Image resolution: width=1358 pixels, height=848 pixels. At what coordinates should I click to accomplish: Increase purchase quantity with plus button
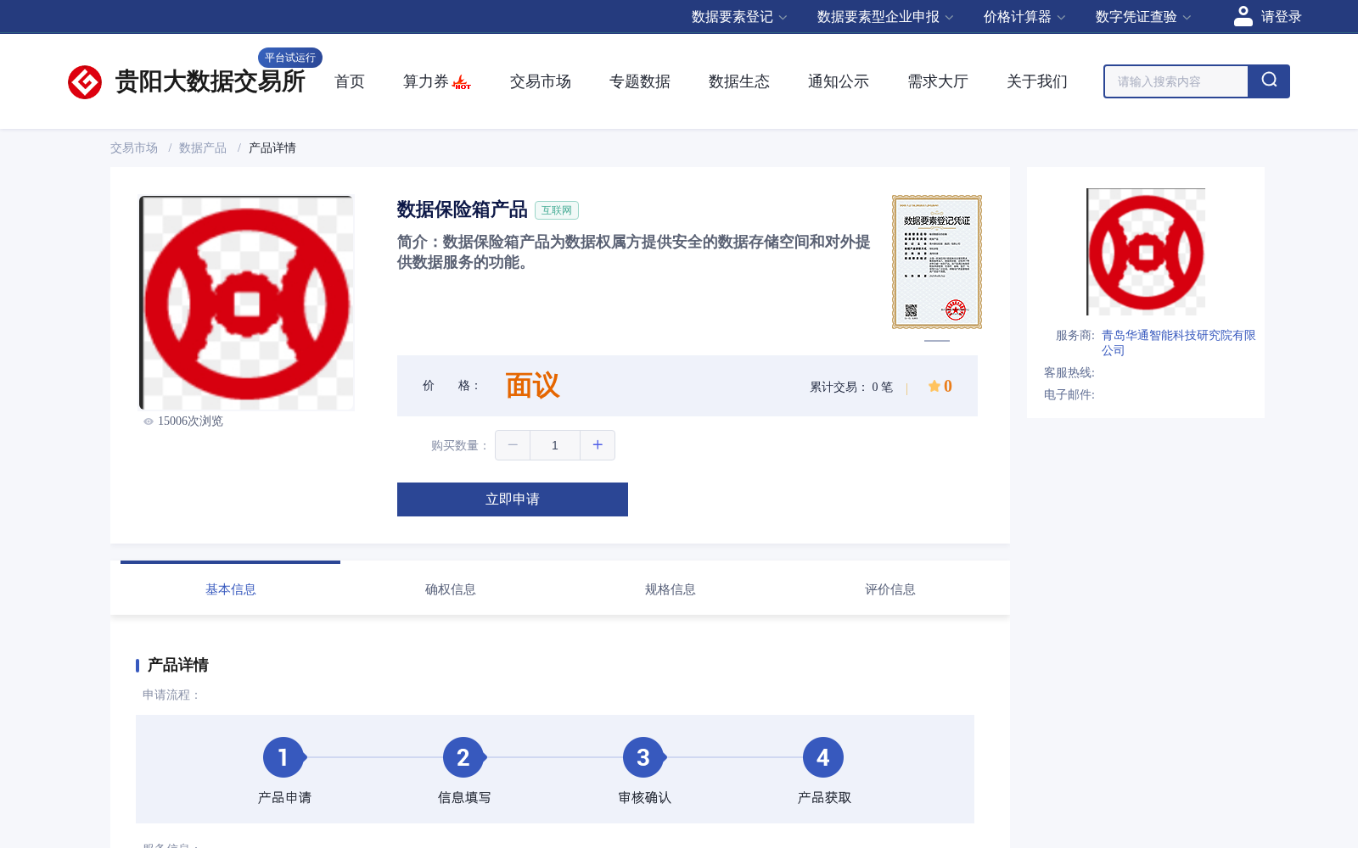pyautogui.click(x=598, y=445)
